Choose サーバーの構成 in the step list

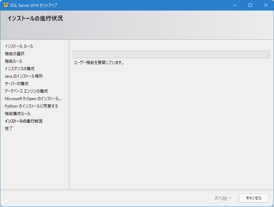click(x=17, y=84)
